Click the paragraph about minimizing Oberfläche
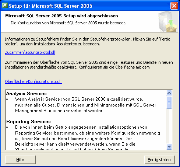 pyautogui.click(x=89, y=65)
